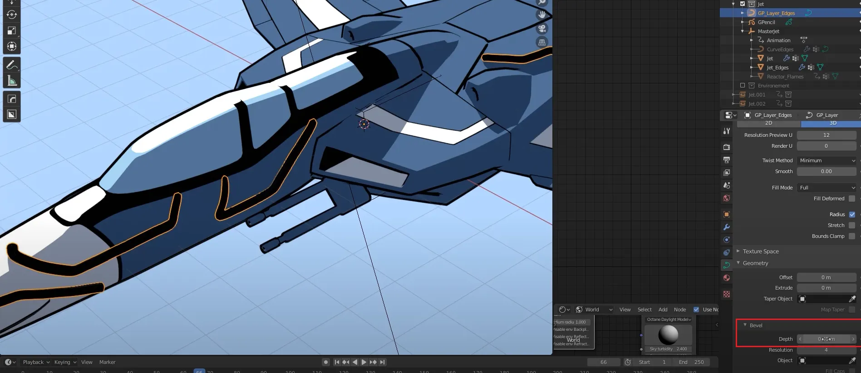
Task: Open the Fill Mode dropdown
Action: (827, 188)
